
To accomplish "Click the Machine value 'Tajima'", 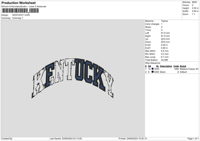I will tap(164, 21).
